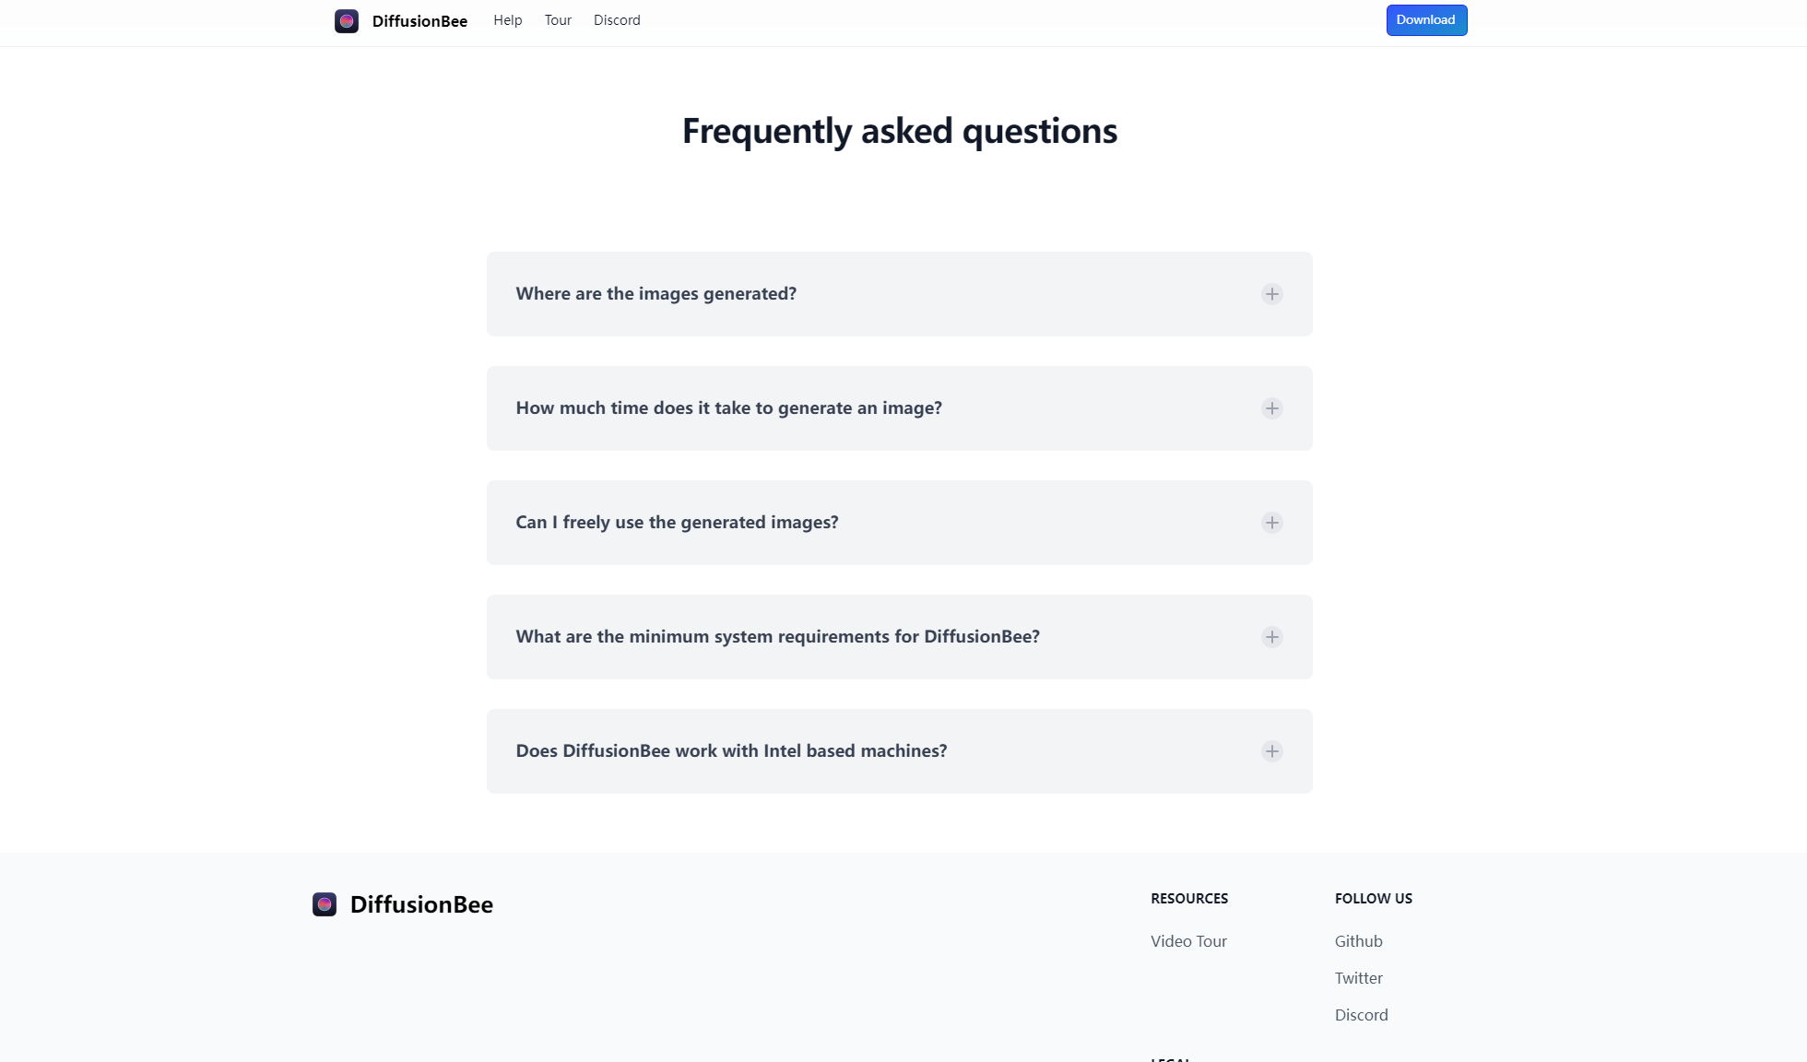1807x1062 pixels.
Task: Expand "Where are the images generated?" question
Action: [x=655, y=294]
